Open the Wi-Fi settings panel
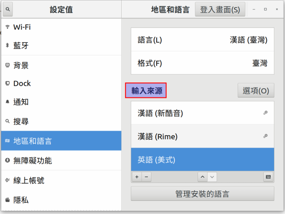 (61, 27)
